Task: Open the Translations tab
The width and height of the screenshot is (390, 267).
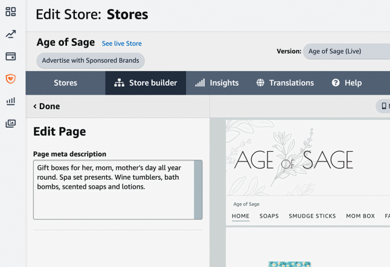Action: pos(285,83)
